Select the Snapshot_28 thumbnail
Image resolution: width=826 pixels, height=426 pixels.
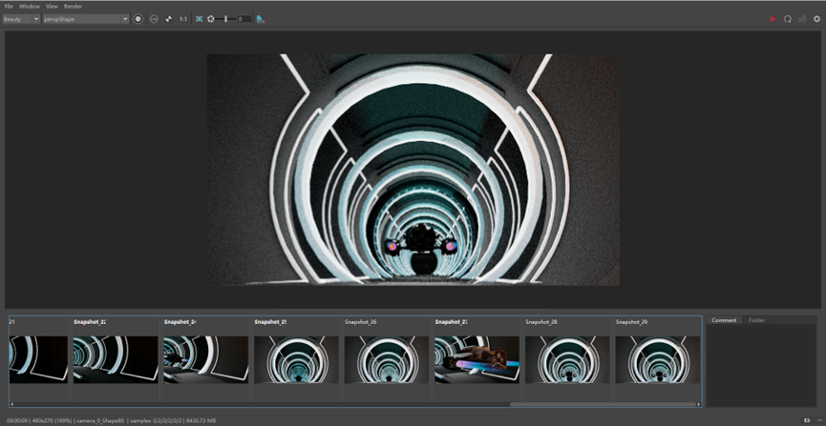click(567, 359)
